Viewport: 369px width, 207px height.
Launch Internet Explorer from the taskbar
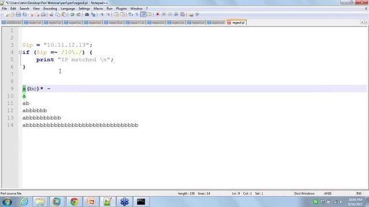(x=24, y=202)
